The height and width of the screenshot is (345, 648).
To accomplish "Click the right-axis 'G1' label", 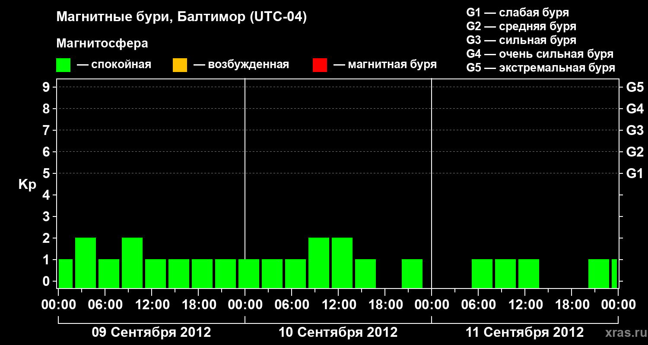I will click(635, 173).
